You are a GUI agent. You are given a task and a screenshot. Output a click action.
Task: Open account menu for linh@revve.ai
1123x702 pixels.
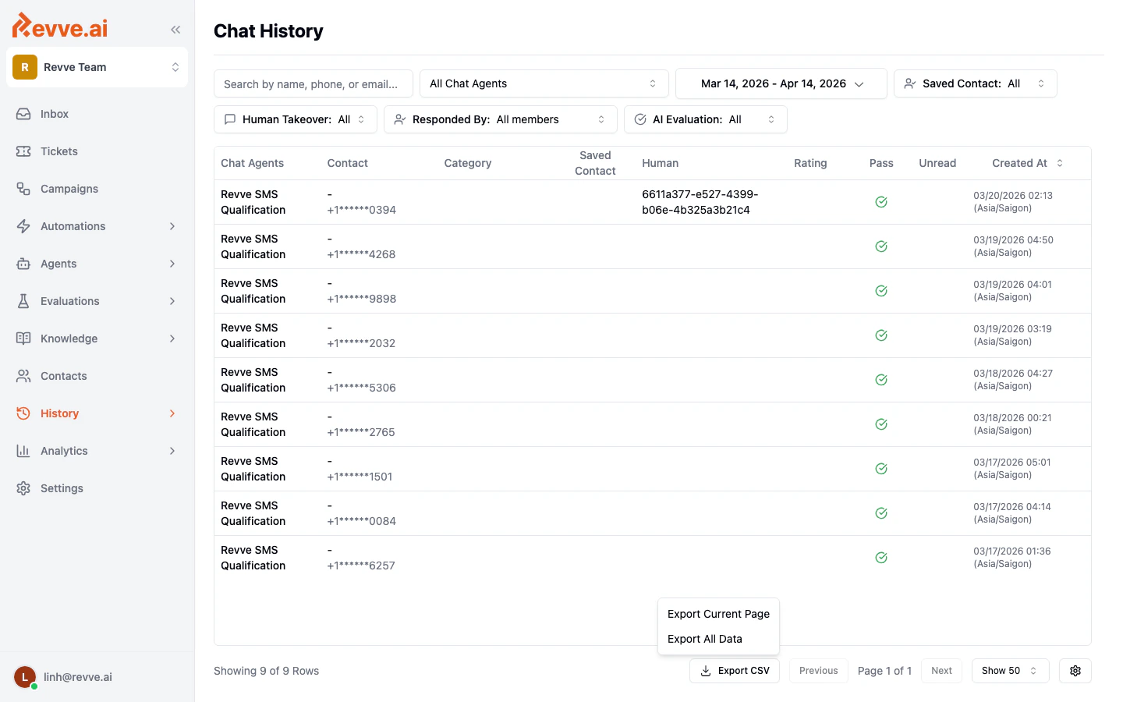coord(97,677)
